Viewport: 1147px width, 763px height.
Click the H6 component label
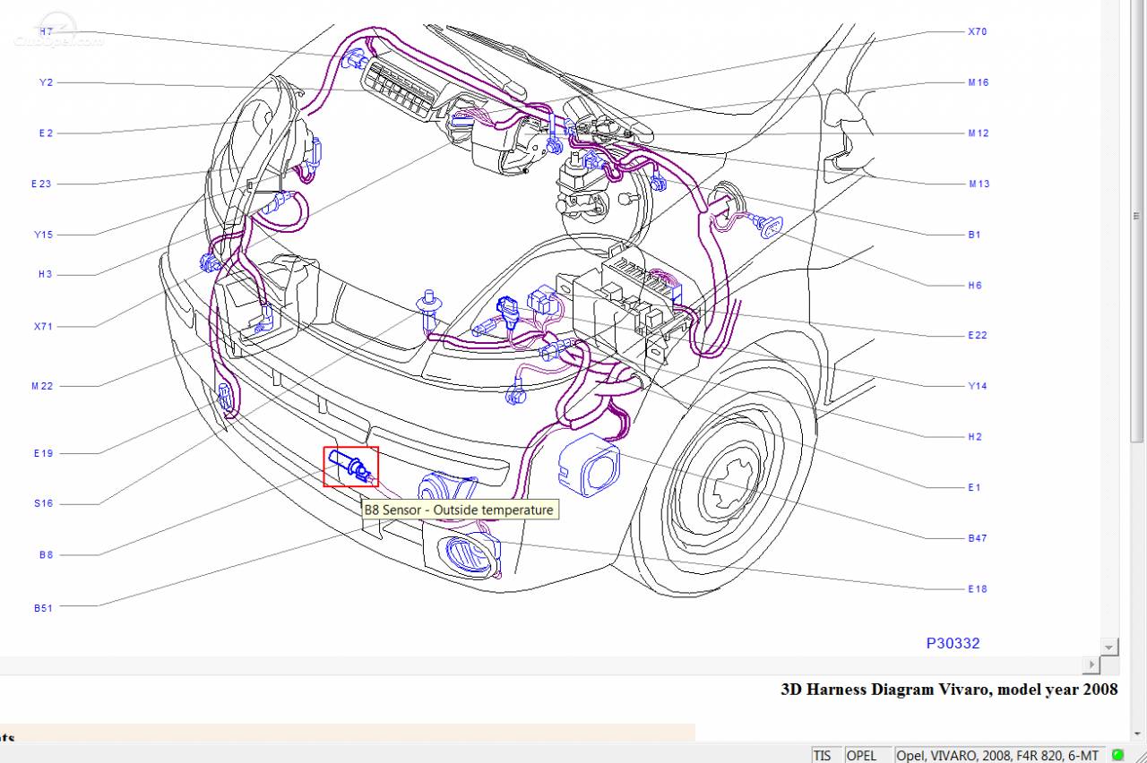point(975,285)
